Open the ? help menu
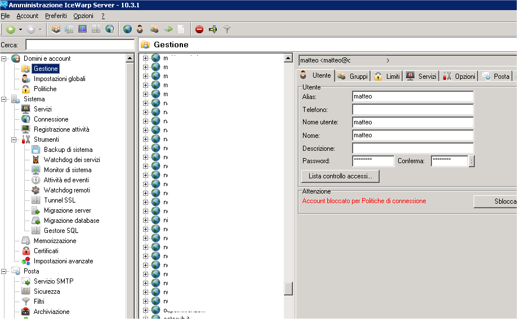 point(103,16)
